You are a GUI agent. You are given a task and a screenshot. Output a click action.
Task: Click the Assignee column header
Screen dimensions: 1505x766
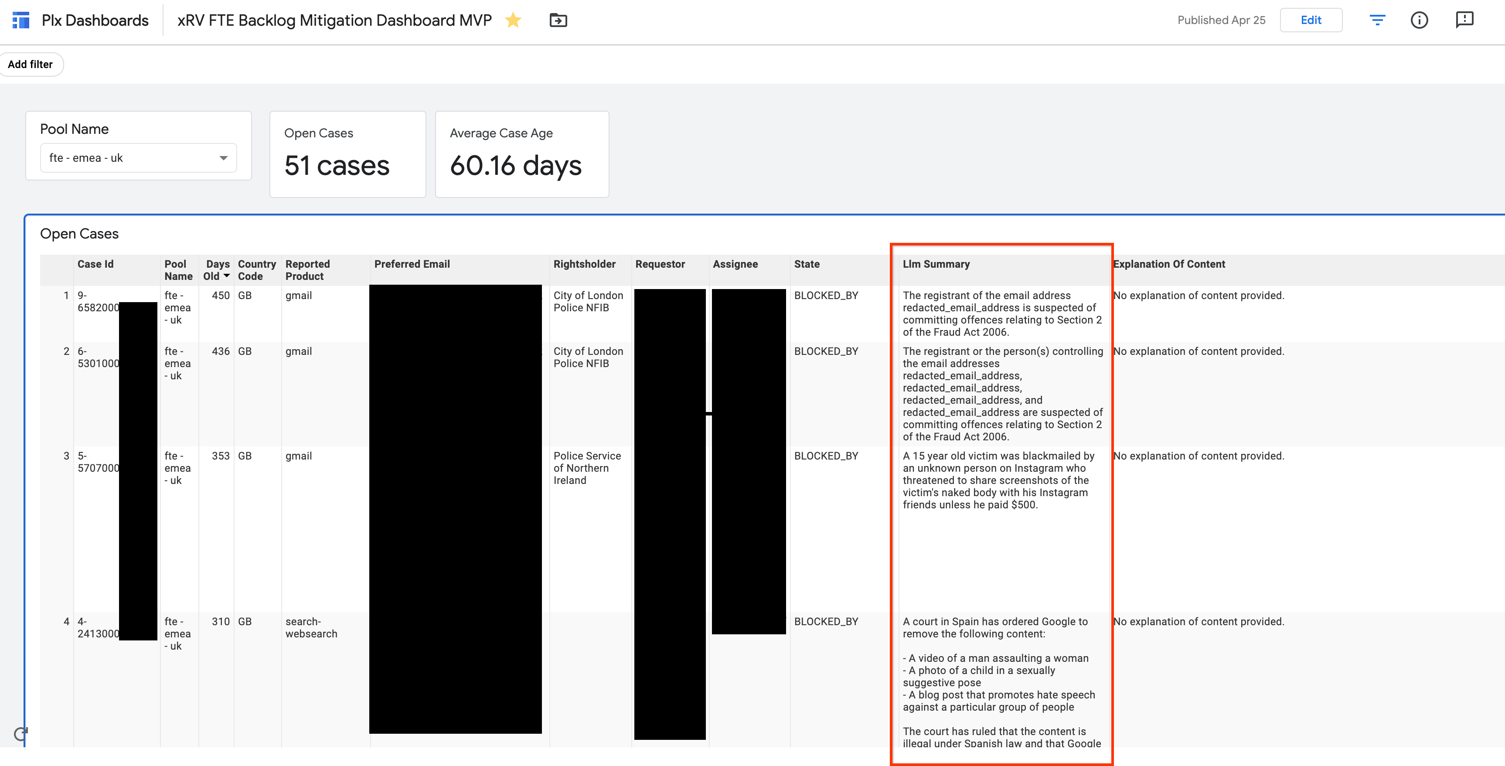[735, 264]
